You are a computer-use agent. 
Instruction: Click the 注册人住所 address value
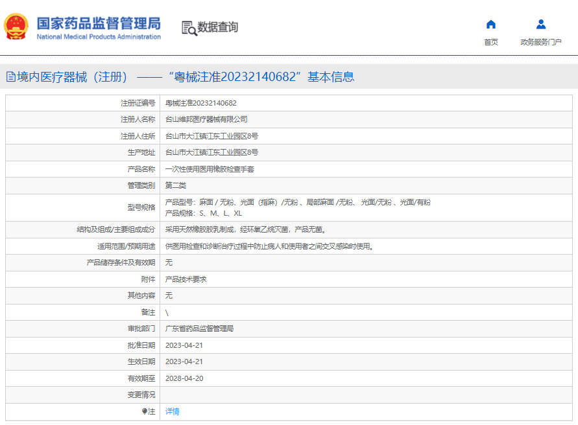[x=211, y=136]
